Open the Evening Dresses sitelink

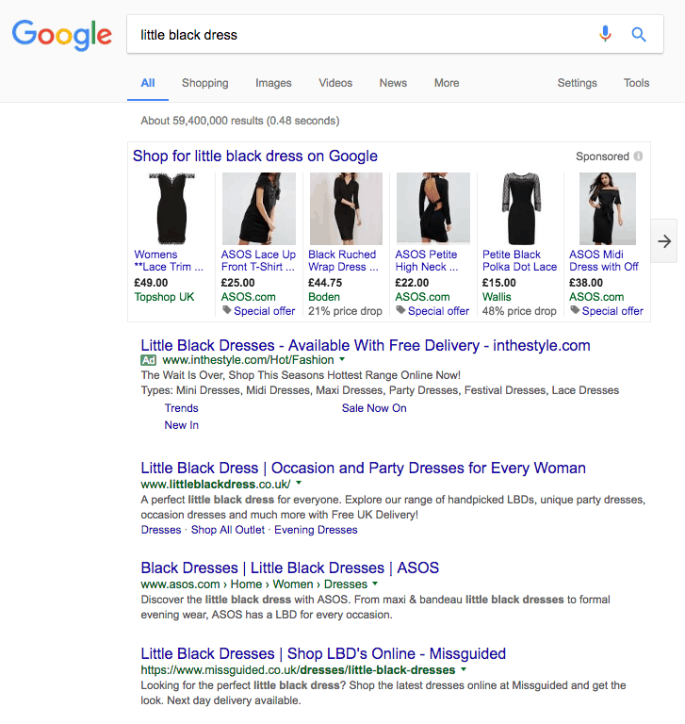pyautogui.click(x=316, y=530)
